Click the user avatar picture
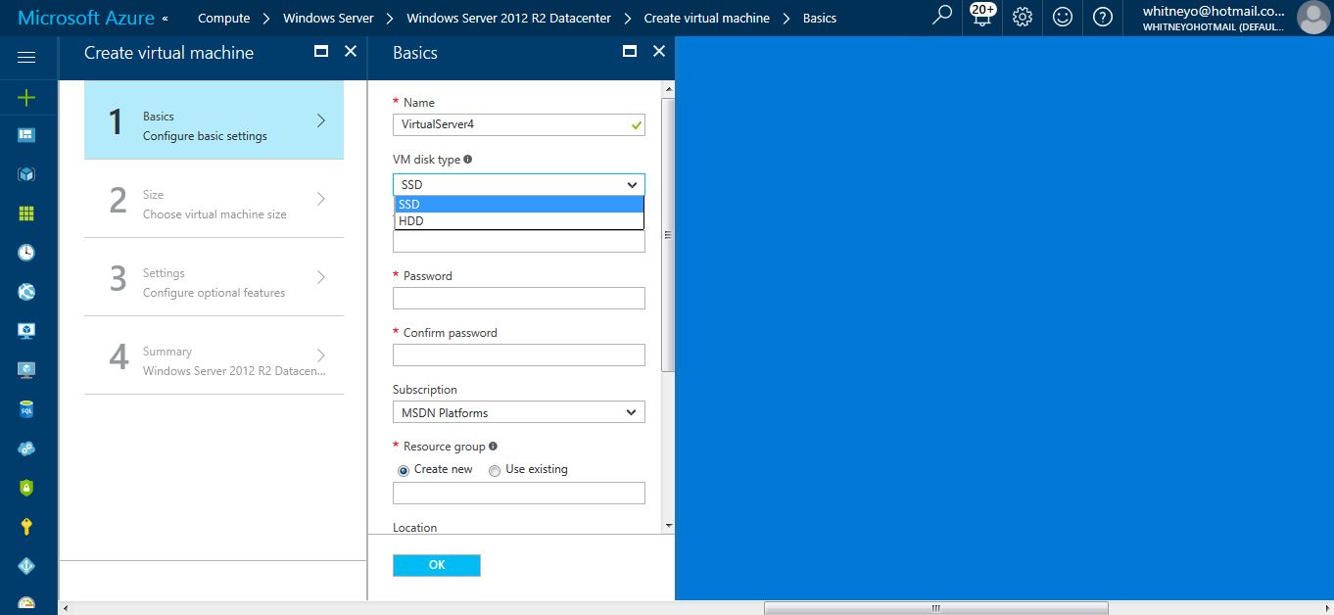This screenshot has height=615, width=1334. point(1312,18)
